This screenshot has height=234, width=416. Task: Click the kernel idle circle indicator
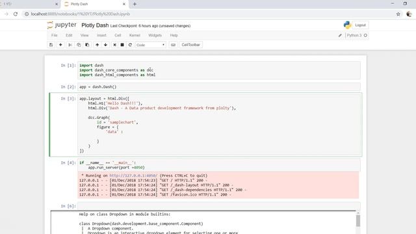(365, 35)
